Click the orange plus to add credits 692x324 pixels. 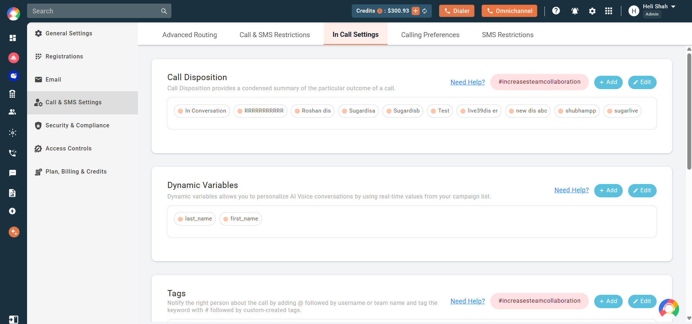pyautogui.click(x=416, y=11)
